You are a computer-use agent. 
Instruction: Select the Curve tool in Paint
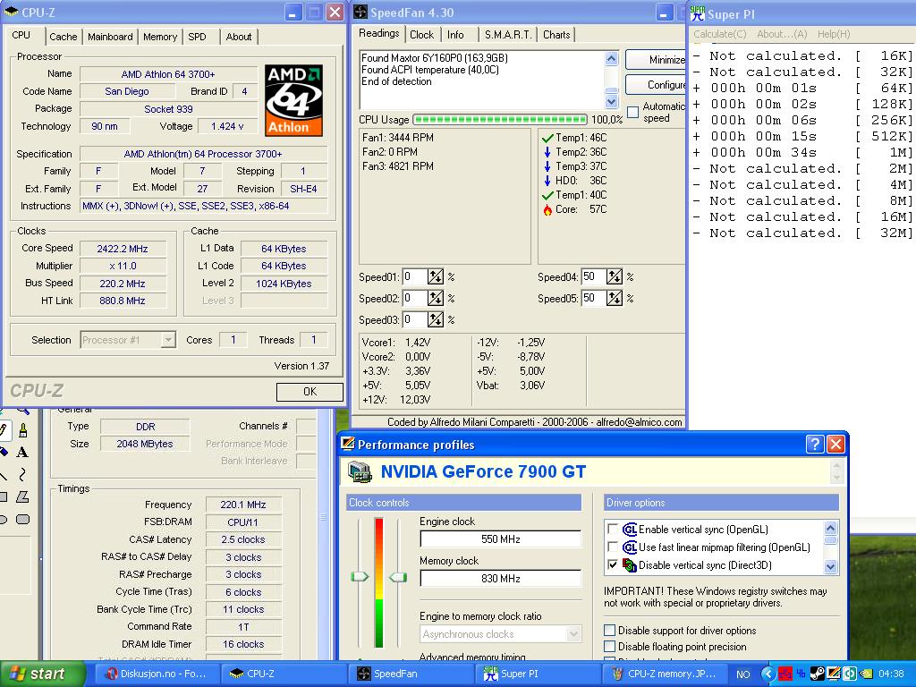pyautogui.click(x=22, y=474)
